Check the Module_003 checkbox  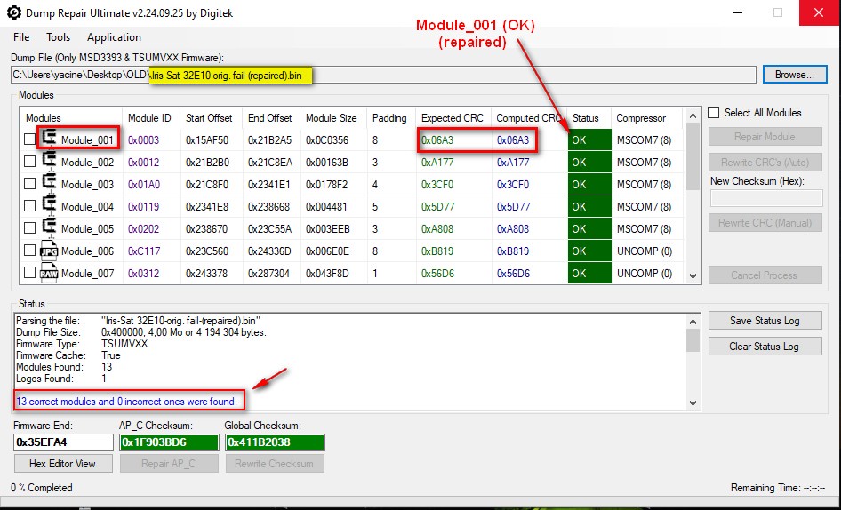tap(30, 184)
